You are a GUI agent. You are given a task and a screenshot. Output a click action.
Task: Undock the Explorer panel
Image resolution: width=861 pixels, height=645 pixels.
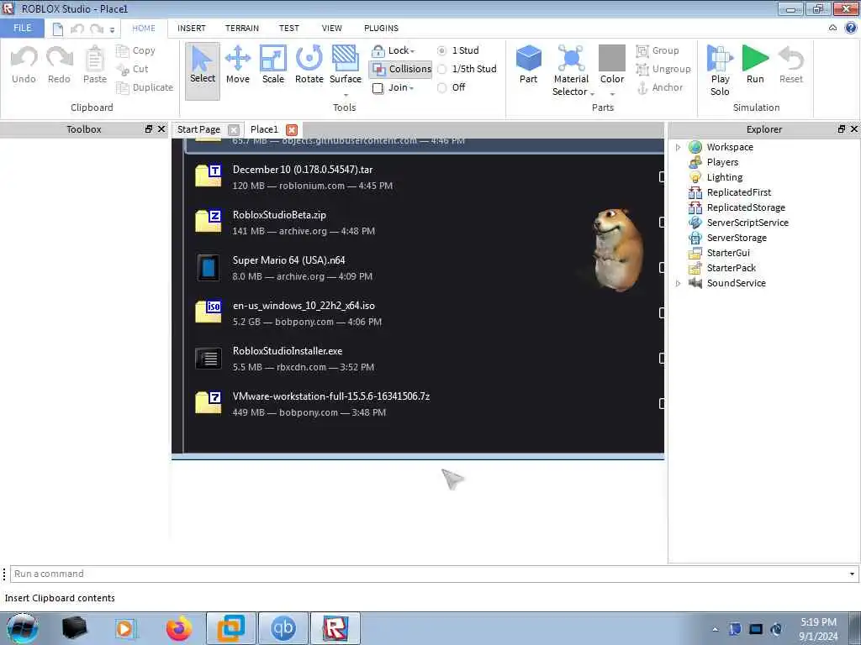(x=841, y=128)
